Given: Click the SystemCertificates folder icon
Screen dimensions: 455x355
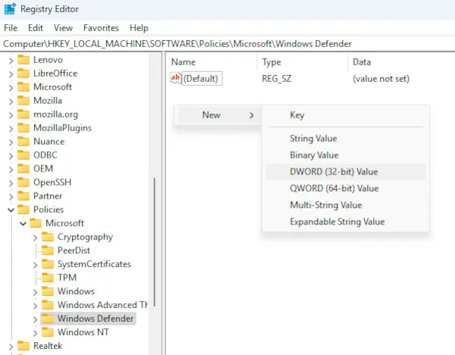Looking at the screenshot, I should (48, 264).
